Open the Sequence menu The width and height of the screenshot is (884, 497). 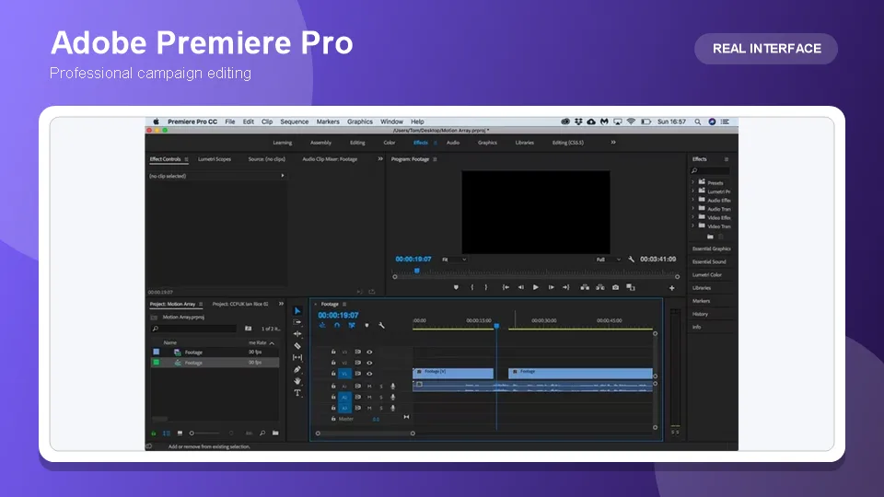[295, 121]
